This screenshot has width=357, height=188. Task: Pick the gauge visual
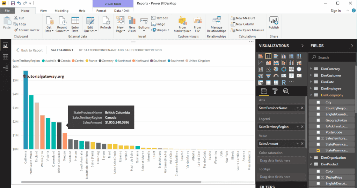point(276,76)
